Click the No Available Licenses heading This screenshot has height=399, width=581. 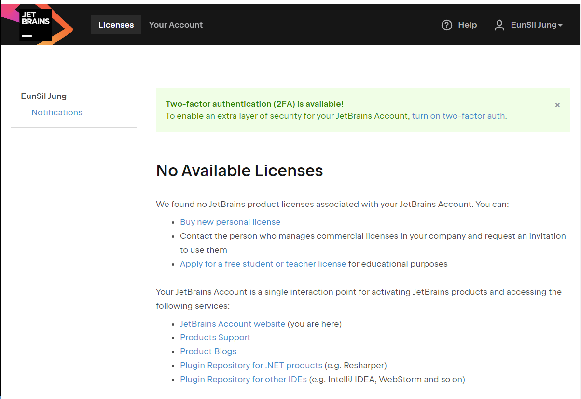click(239, 170)
